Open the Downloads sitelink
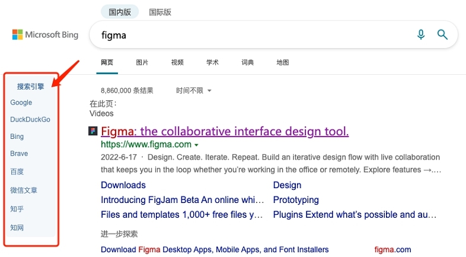 pos(123,185)
